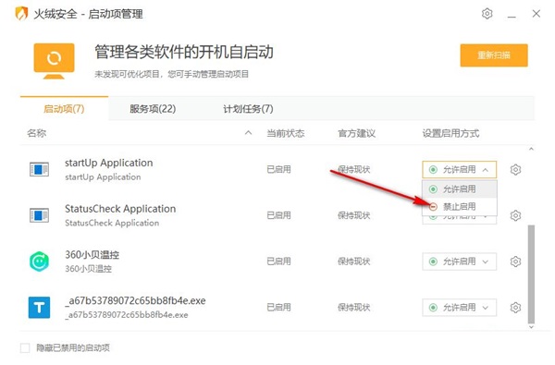Click the blue T icon of _a67b53789072c65bb8fb4e.exe
The width and height of the screenshot is (555, 365).
[39, 308]
